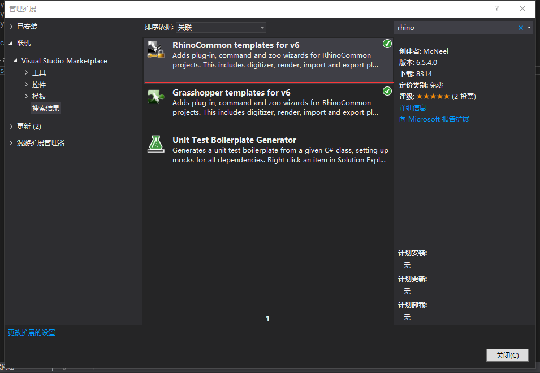The width and height of the screenshot is (540, 373).
Task: Clear the rhino search with X icon
Action: point(520,28)
